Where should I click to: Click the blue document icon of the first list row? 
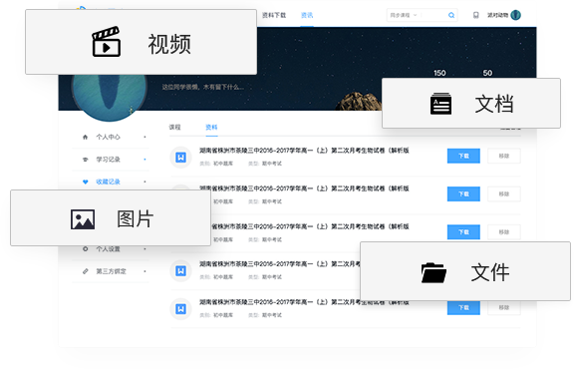180,158
